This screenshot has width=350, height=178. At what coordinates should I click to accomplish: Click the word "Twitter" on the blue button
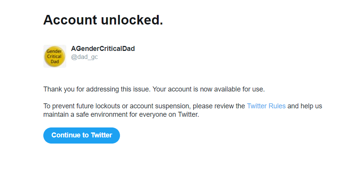point(101,136)
